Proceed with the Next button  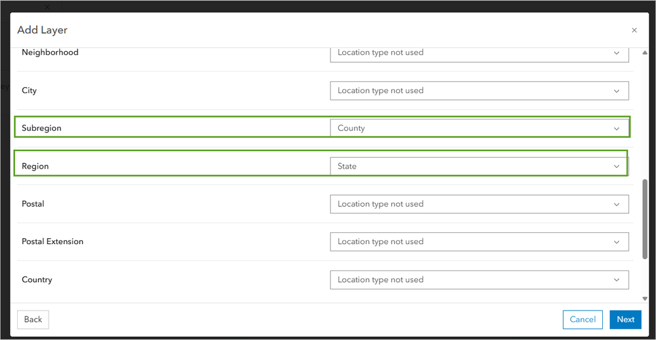(625, 320)
